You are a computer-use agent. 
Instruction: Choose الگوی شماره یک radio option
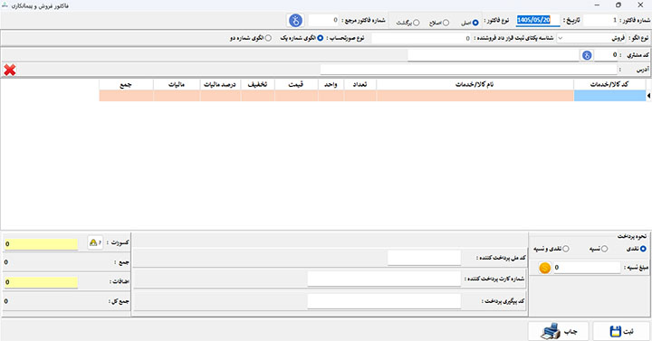pyautogui.click(x=321, y=38)
